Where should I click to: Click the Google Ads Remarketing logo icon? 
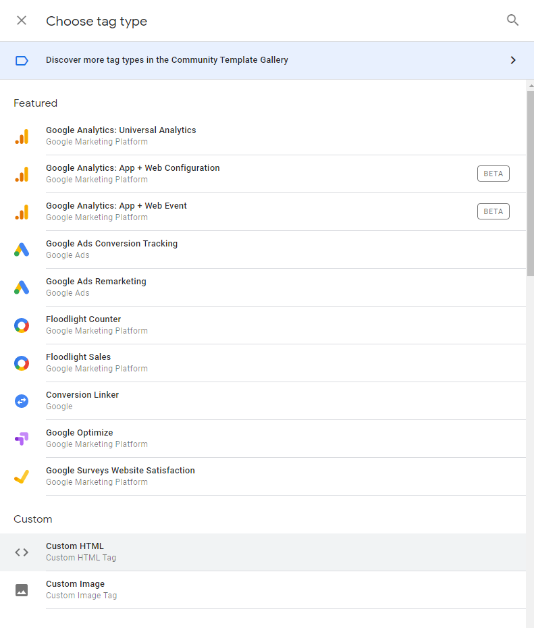[x=22, y=287]
